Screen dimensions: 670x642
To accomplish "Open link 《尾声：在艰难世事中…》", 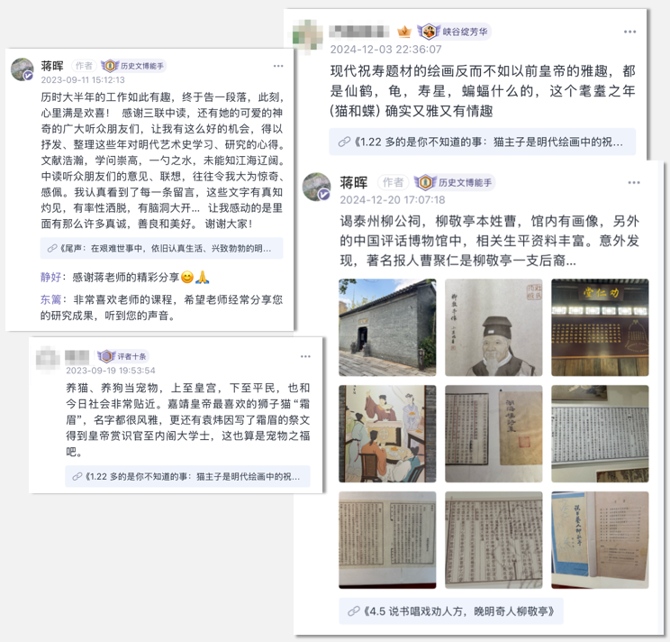I will click(161, 248).
